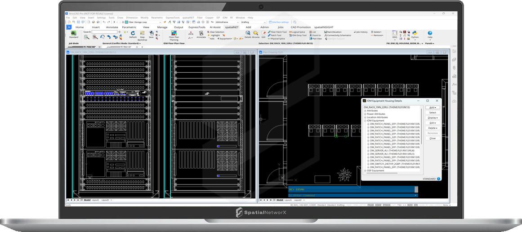Click the Edit icon in the ribbon
This screenshot has height=232, width=522.
[263, 33]
